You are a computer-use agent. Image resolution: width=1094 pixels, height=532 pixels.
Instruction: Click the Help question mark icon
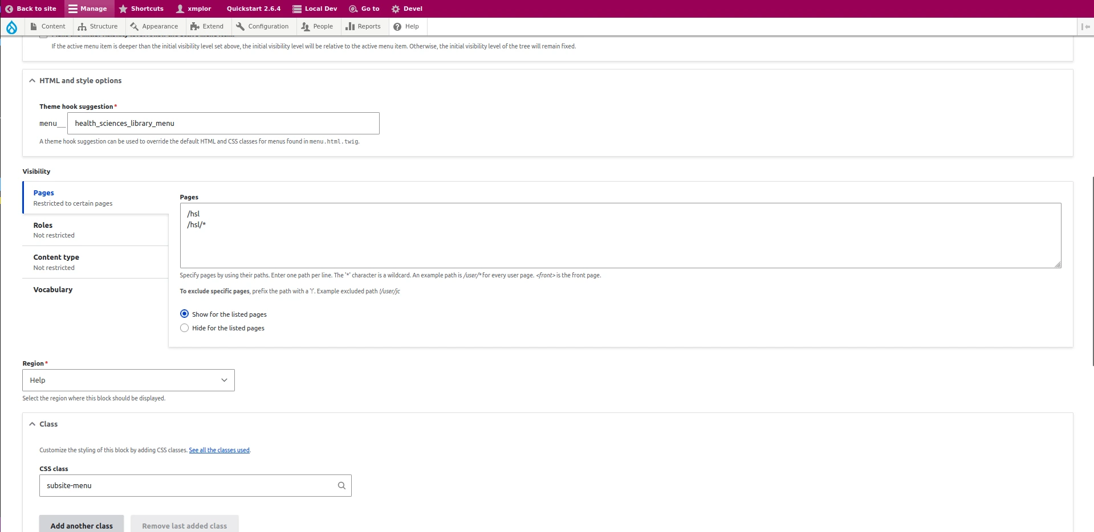tap(397, 26)
